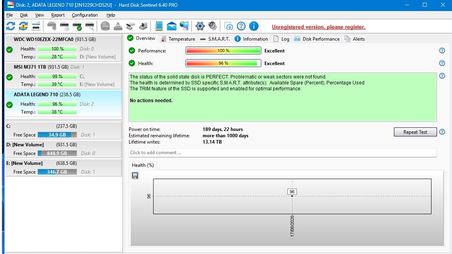Image resolution: width=452 pixels, height=254 pixels.
Task: Click the Repeat Test button
Action: pyautogui.click(x=415, y=132)
